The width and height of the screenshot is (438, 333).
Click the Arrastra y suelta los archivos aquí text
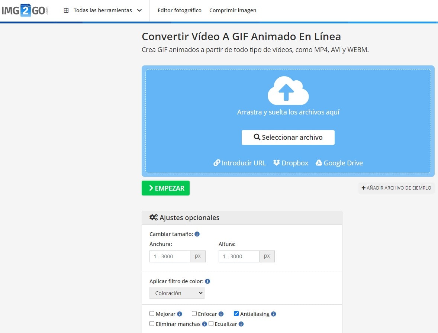click(288, 112)
